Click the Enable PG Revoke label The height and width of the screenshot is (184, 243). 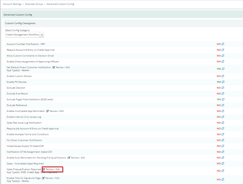tap(17, 82)
